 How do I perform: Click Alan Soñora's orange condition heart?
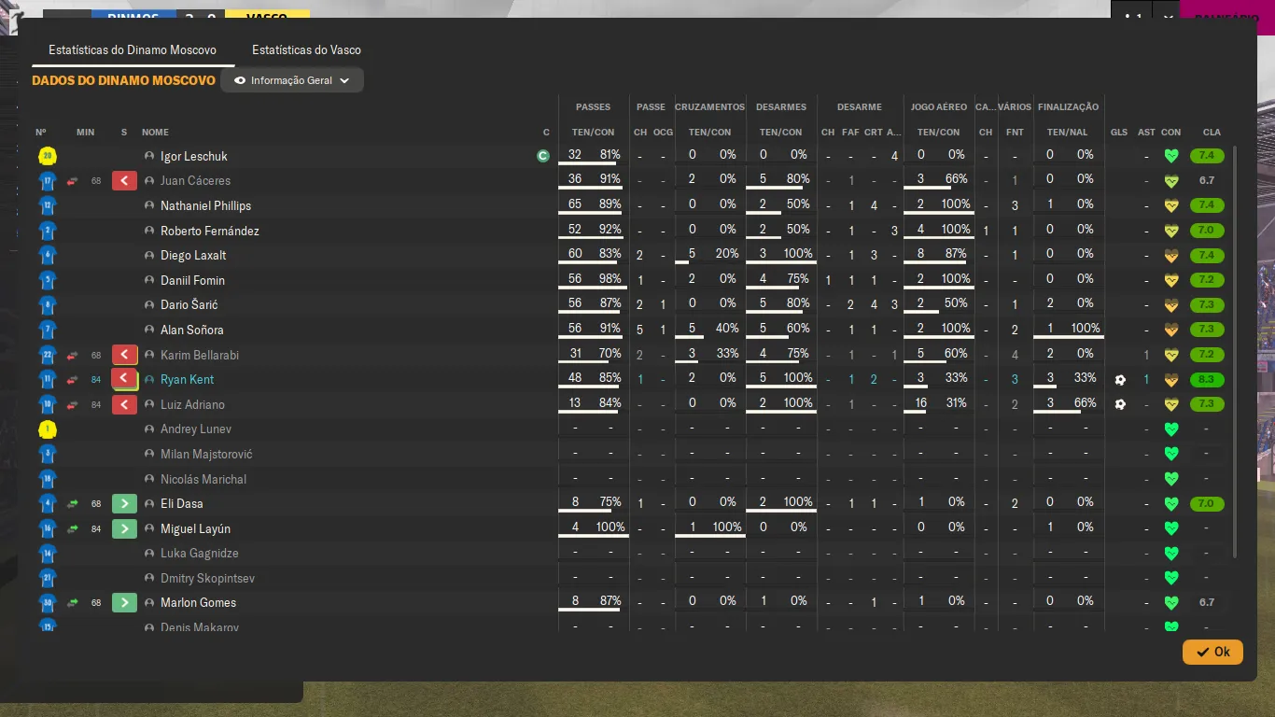(x=1171, y=330)
